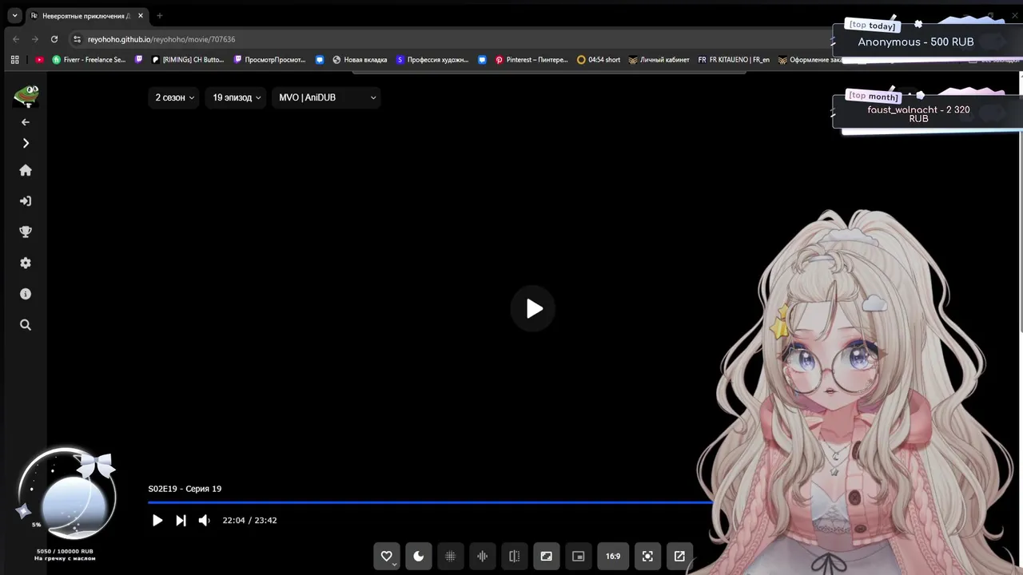This screenshot has width=1023, height=575.
Task: Open the [RIMINGs] CH Butto... bookmark
Action: point(189,60)
